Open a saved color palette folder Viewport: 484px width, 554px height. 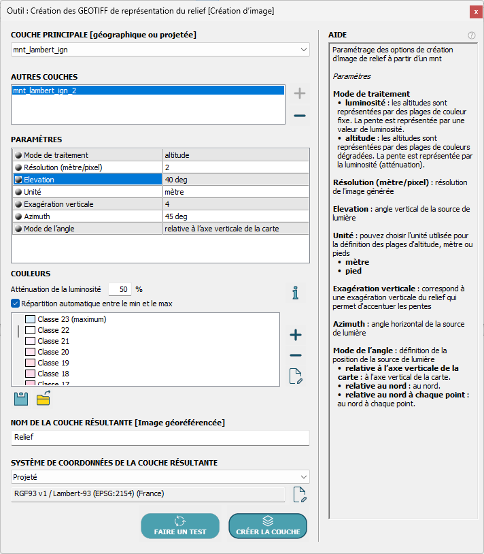[x=44, y=399]
